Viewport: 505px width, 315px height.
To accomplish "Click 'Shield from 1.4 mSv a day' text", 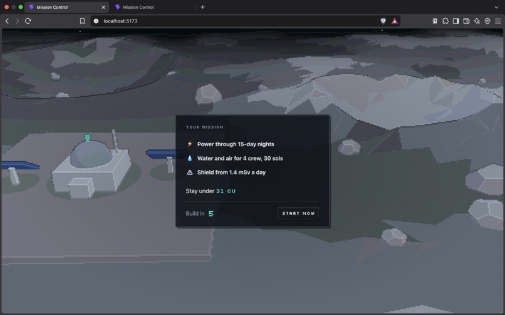I will (231, 172).
